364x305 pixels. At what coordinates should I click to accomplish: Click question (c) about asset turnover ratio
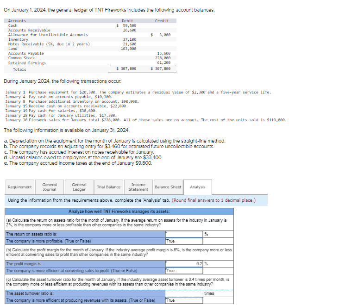click(x=118, y=282)
